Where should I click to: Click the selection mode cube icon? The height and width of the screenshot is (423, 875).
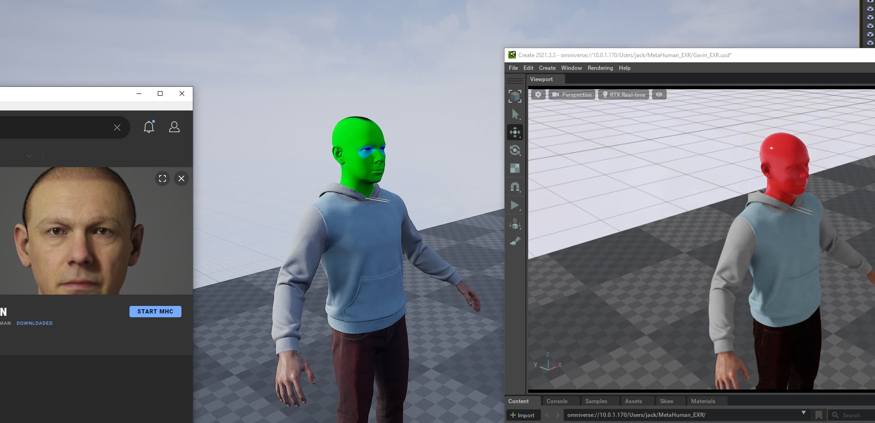(515, 96)
